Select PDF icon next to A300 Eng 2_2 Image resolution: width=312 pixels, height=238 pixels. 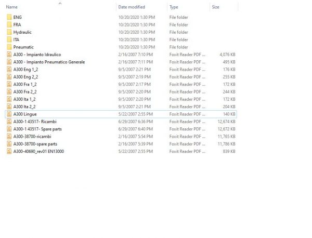pyautogui.click(x=9, y=77)
